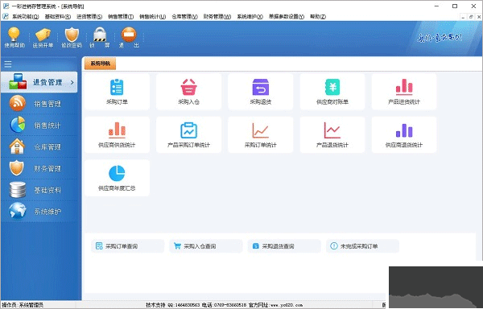Select 系统维护 in the sidebar
Image resolution: width=483 pixels, height=309 pixels.
(39, 212)
